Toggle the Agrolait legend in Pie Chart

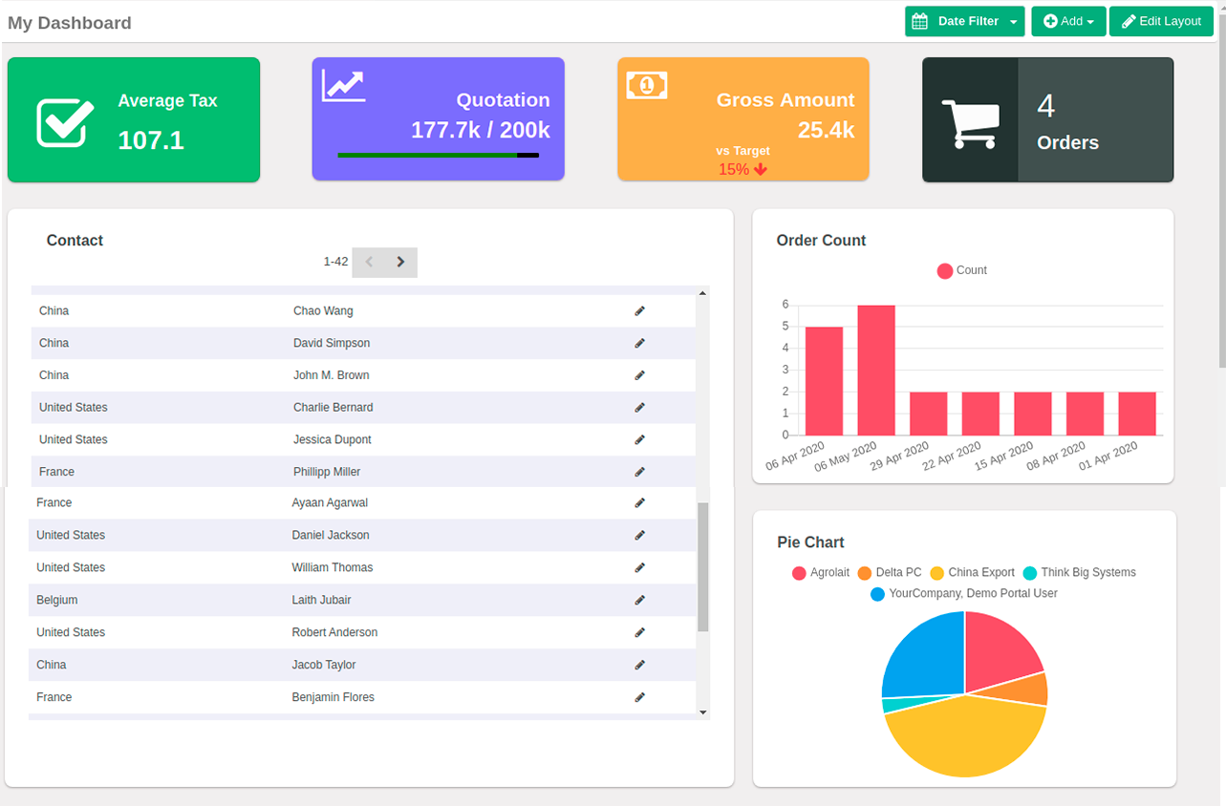tap(820, 573)
